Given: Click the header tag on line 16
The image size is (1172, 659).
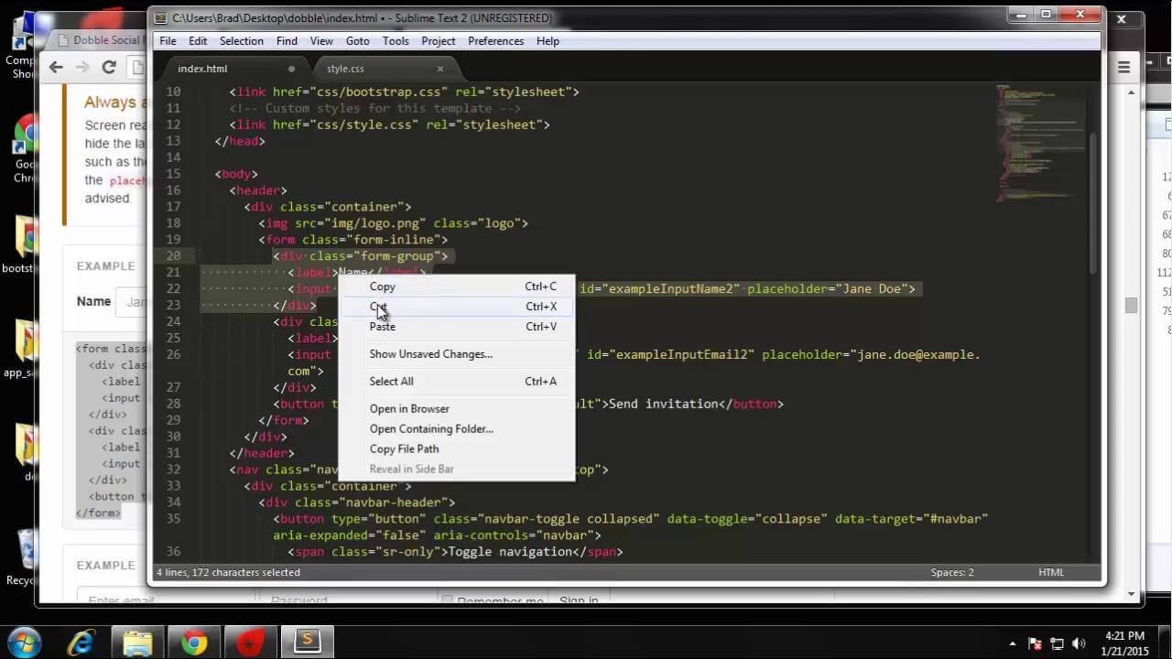Looking at the screenshot, I should click(x=258, y=190).
